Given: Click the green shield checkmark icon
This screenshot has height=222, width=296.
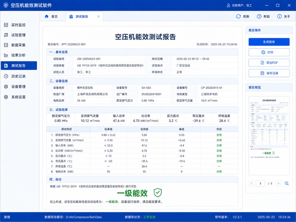Looking at the screenshot, I should 158,193.
